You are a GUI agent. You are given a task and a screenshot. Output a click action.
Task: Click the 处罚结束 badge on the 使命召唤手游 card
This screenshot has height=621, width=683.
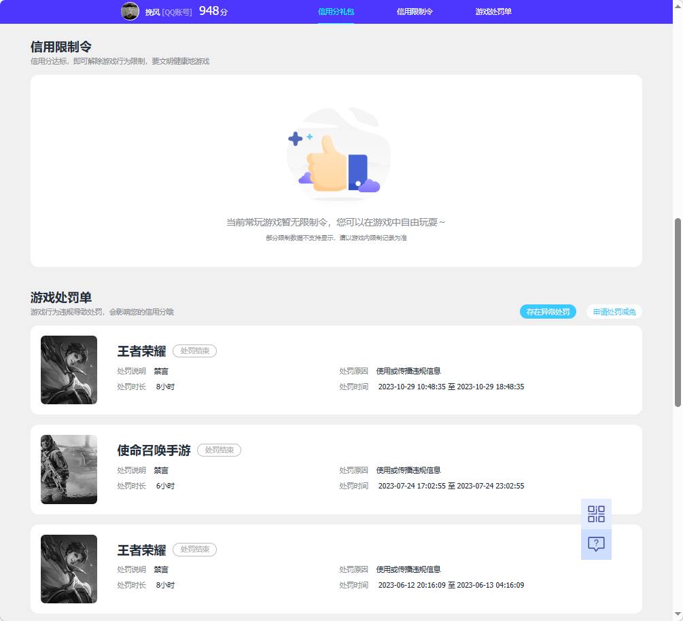[219, 450]
